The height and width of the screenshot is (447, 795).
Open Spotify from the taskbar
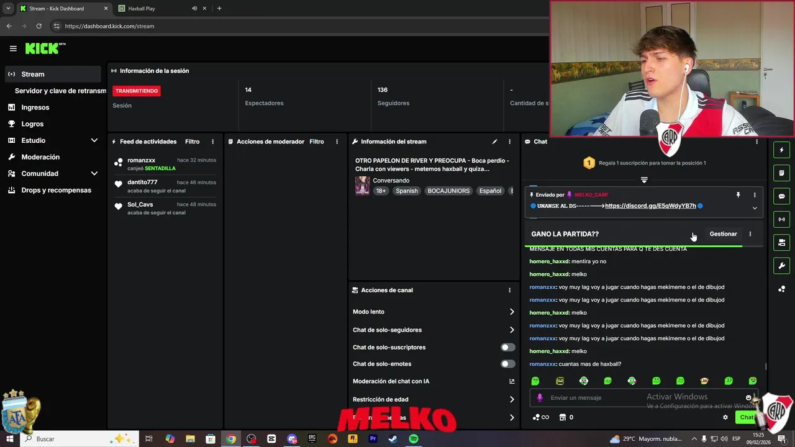(x=414, y=439)
